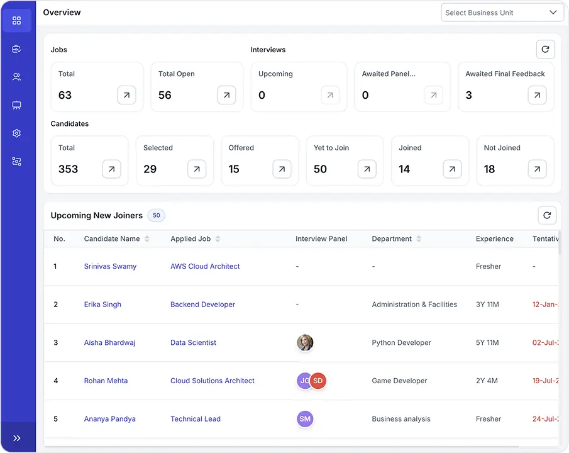Open the Select Business Unit dropdown
Viewport: 569px width, 453px height.
point(502,13)
